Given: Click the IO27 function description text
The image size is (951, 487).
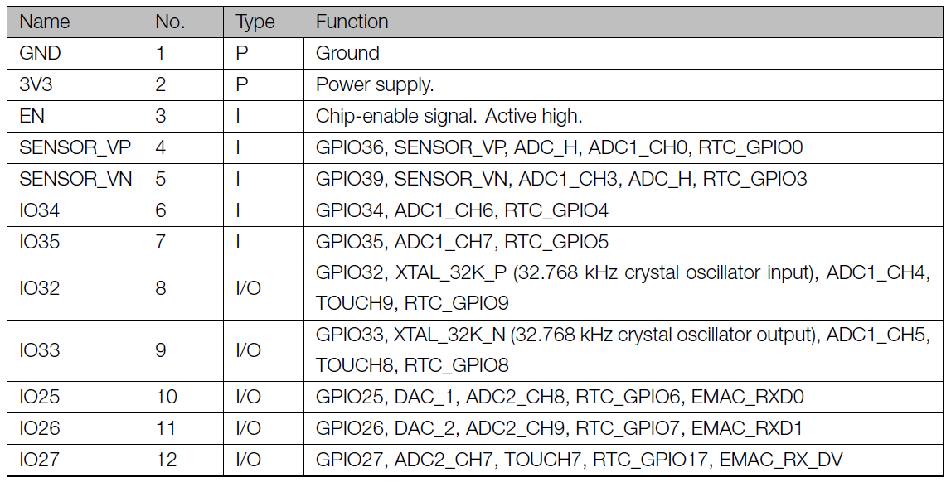Looking at the screenshot, I should tap(579, 460).
